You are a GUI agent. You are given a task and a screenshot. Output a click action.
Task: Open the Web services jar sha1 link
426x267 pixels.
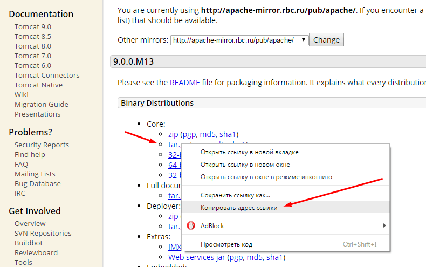click(x=274, y=257)
